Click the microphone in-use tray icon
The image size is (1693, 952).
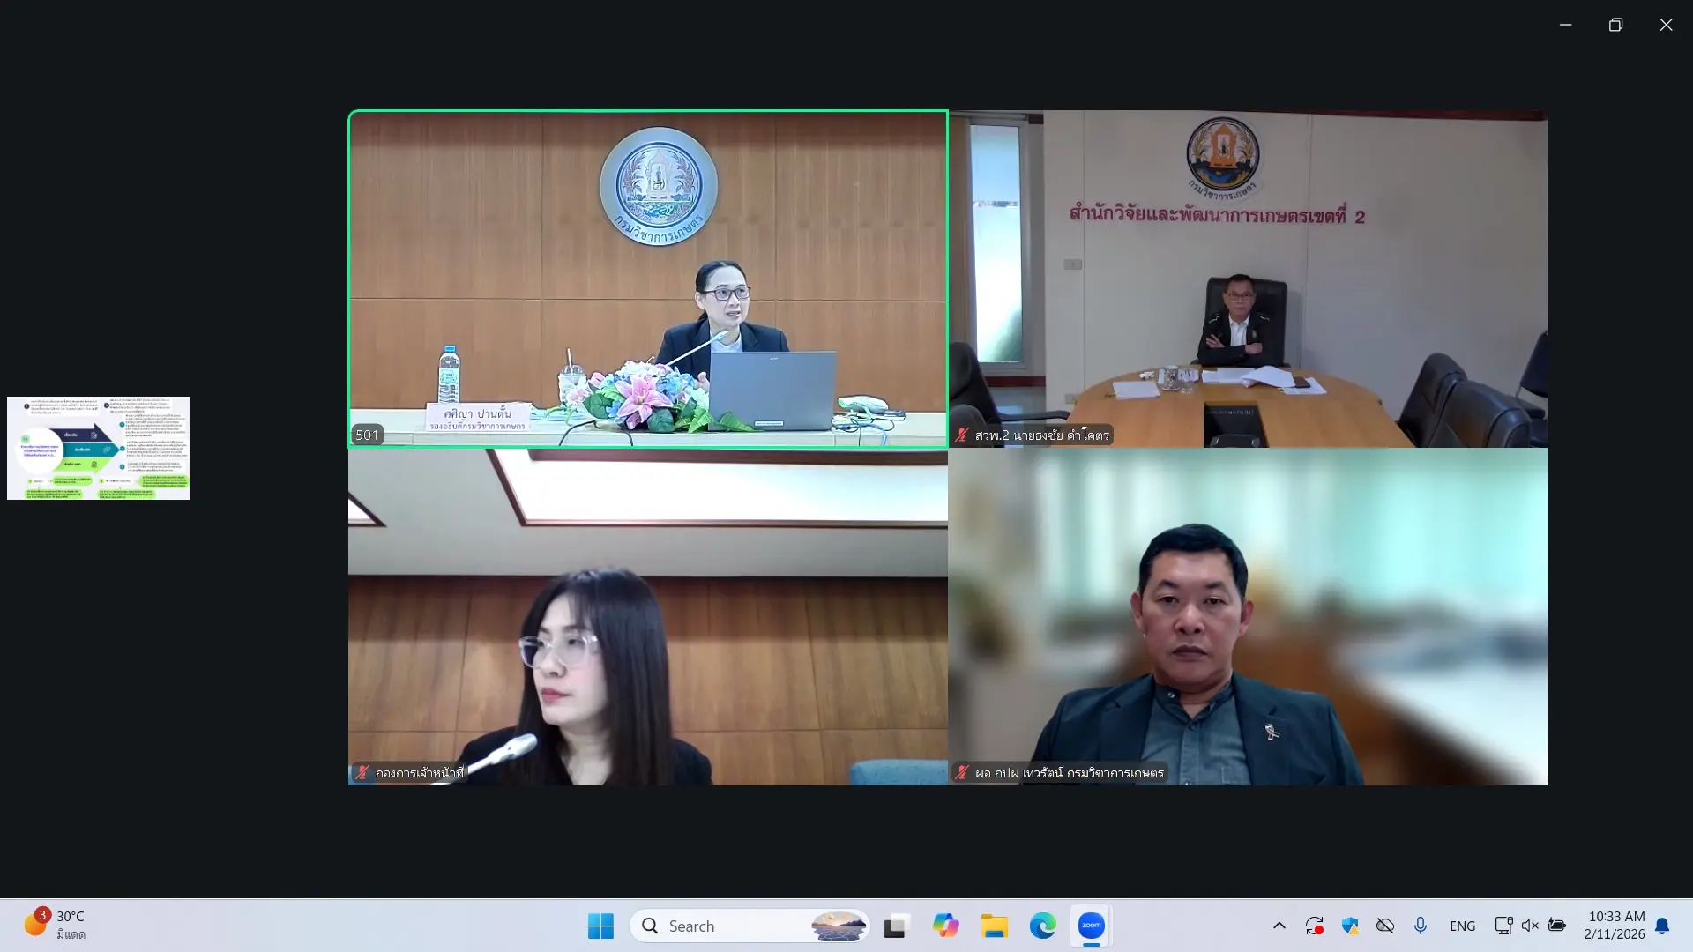pyautogui.click(x=1420, y=926)
